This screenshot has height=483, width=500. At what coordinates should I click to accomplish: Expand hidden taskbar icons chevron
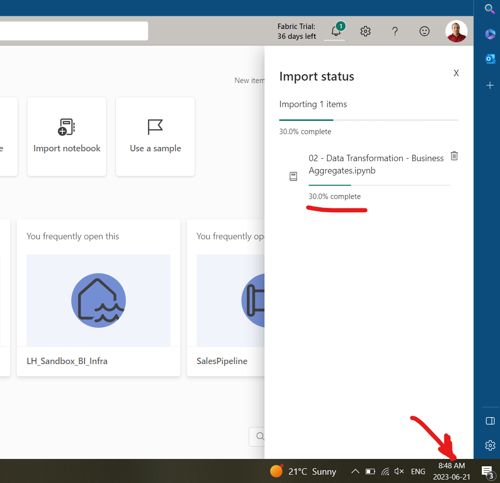tap(355, 471)
